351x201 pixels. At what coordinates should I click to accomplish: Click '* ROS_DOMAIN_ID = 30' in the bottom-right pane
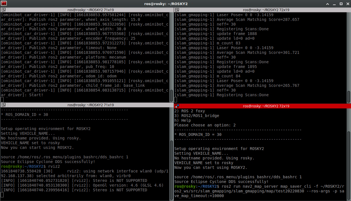(198, 135)
